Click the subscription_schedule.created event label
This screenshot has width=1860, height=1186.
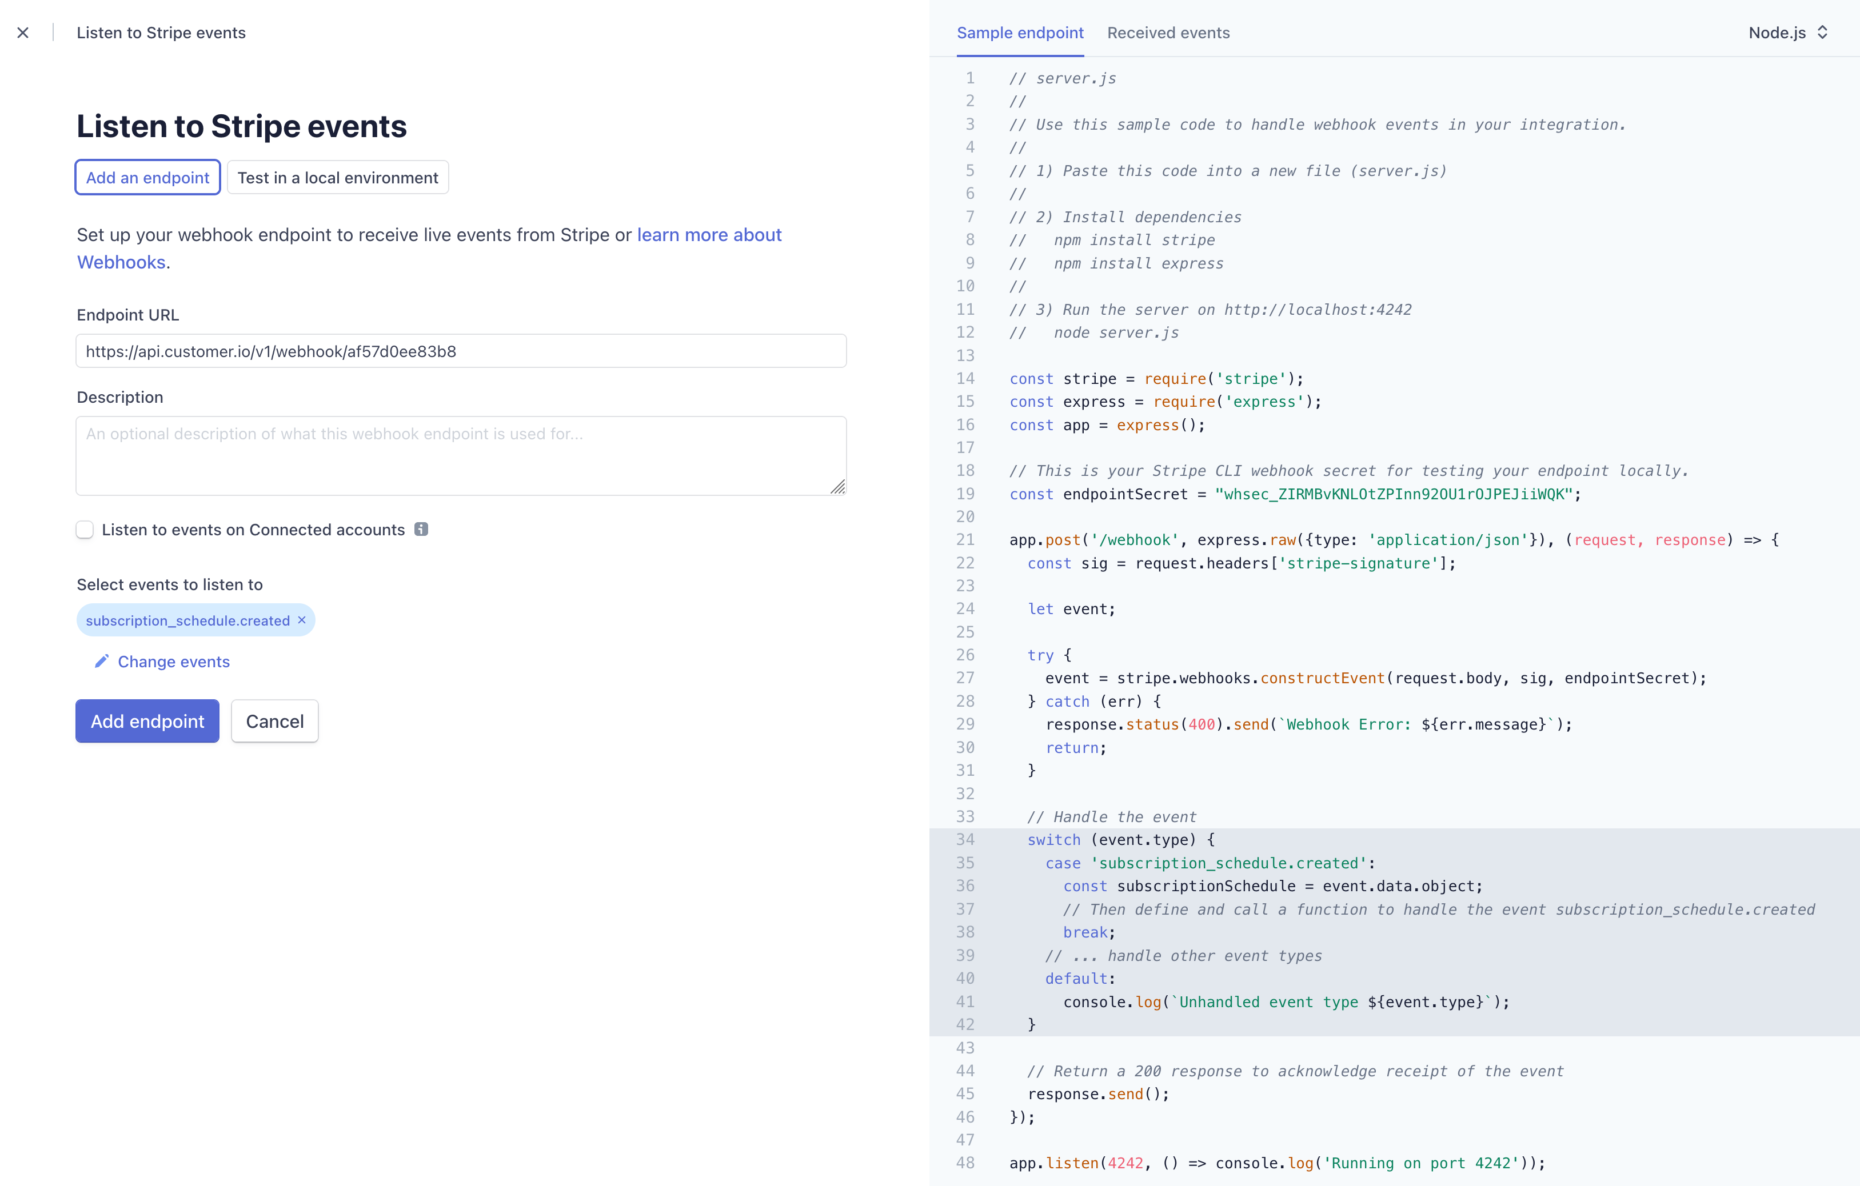click(x=187, y=620)
